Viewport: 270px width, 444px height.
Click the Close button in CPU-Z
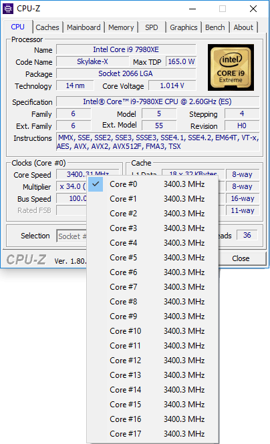[x=242, y=258]
